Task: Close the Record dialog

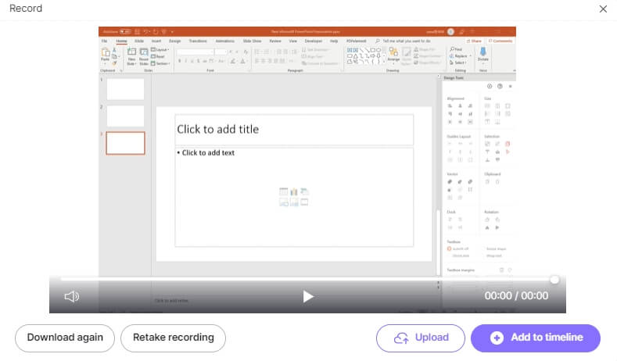Action: coord(603,9)
